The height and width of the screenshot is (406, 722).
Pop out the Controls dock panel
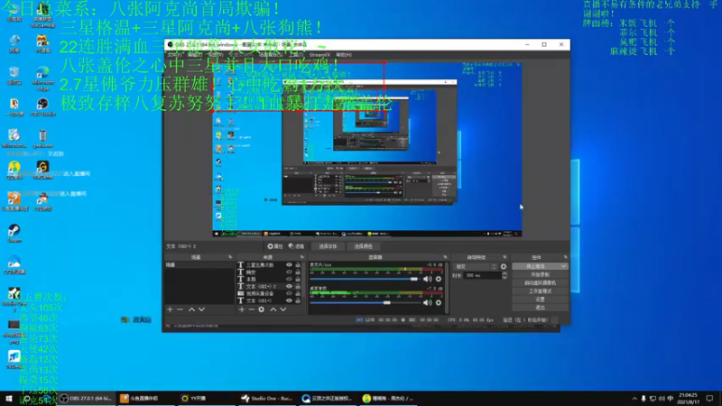[x=565, y=257]
